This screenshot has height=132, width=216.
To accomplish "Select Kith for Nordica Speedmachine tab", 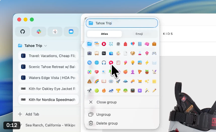I will tap(48, 100).
